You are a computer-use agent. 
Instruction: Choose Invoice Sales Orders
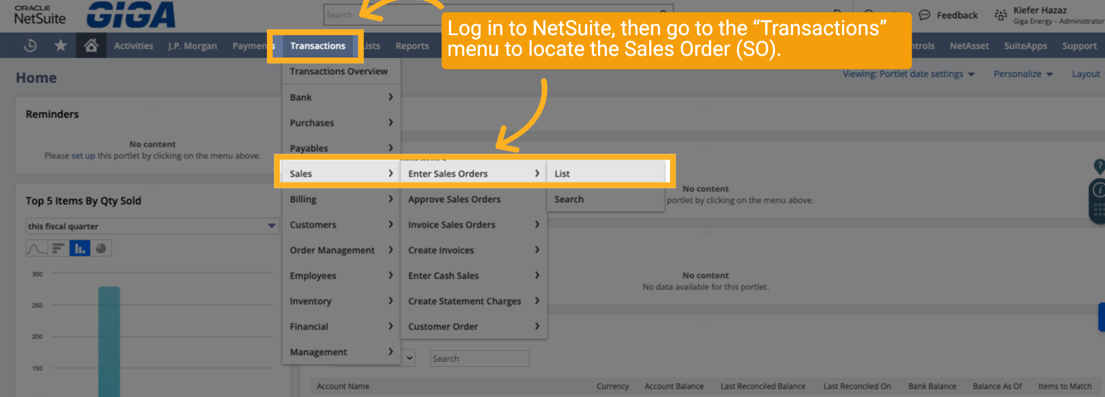pos(474,225)
